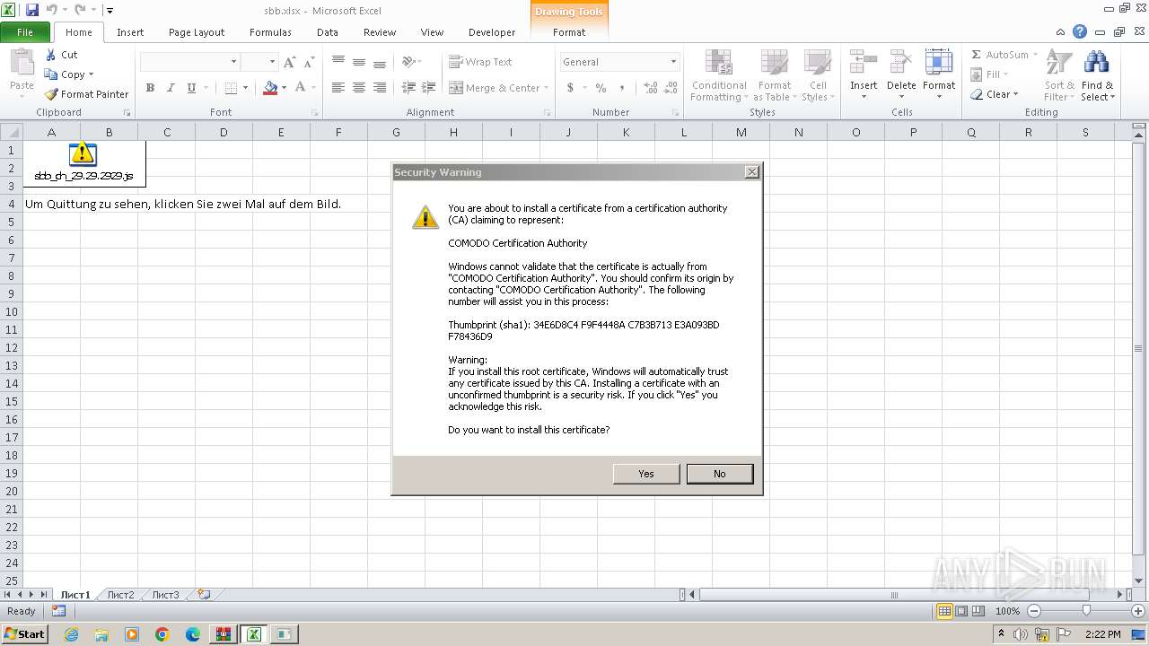Click Increase Decimal icon
The height and width of the screenshot is (646, 1149).
(x=651, y=88)
